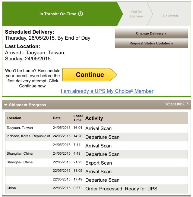Screen dimensions: 193x197
Task: Select the In Transit: On Time step
Action: [61, 14]
